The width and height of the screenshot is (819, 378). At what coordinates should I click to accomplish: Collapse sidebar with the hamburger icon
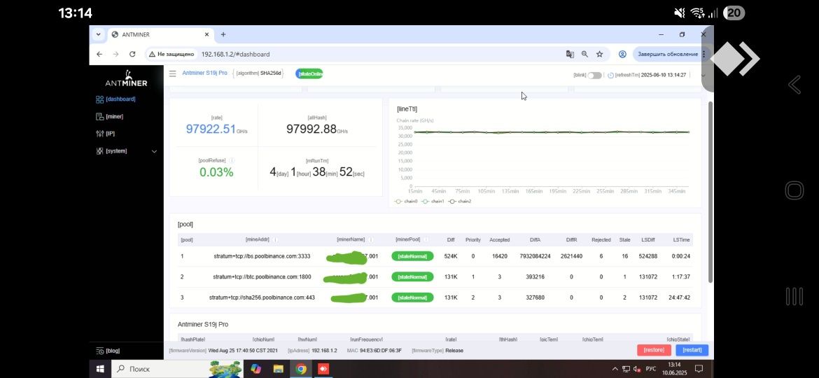point(172,73)
